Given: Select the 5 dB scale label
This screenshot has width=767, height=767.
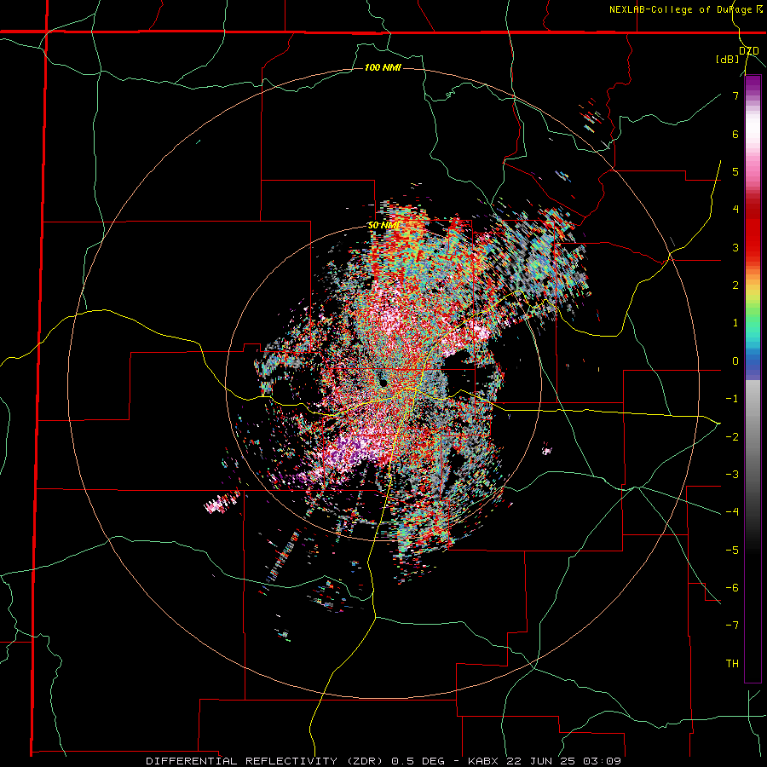Looking at the screenshot, I should (735, 171).
